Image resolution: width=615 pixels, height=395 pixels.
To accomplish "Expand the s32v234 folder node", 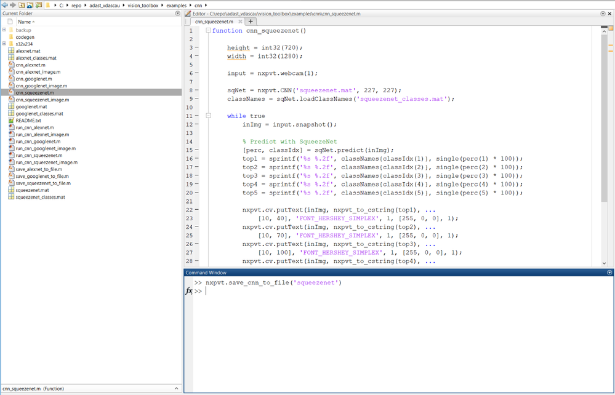I will 4,44.
